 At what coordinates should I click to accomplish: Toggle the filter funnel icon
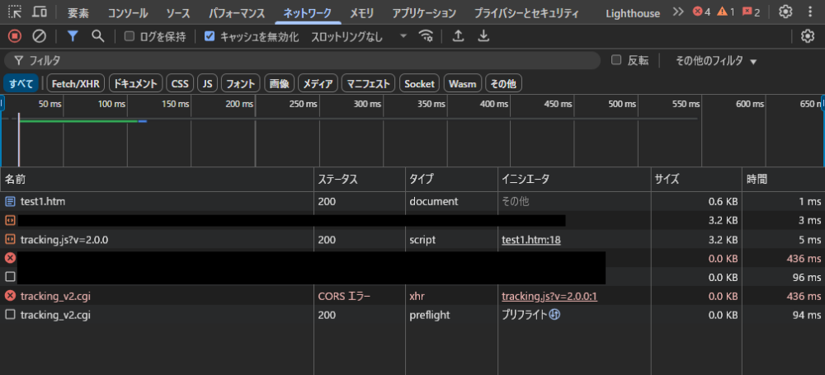(73, 36)
